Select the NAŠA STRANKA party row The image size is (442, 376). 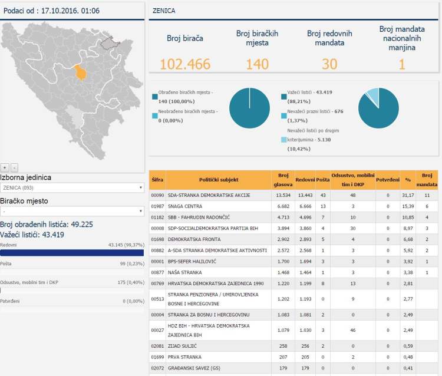(x=184, y=273)
